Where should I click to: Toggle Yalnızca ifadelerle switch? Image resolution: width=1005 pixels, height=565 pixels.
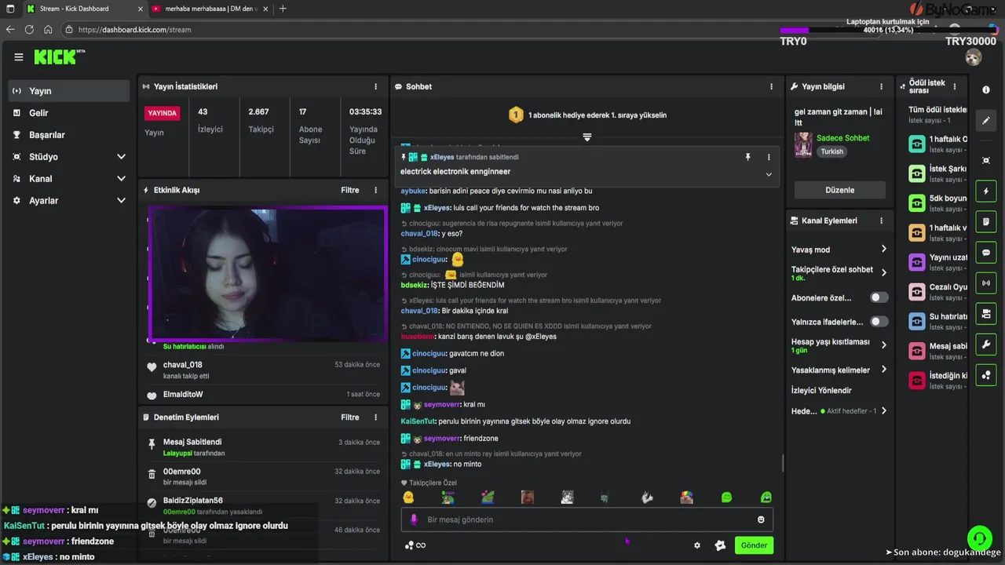[x=879, y=321]
